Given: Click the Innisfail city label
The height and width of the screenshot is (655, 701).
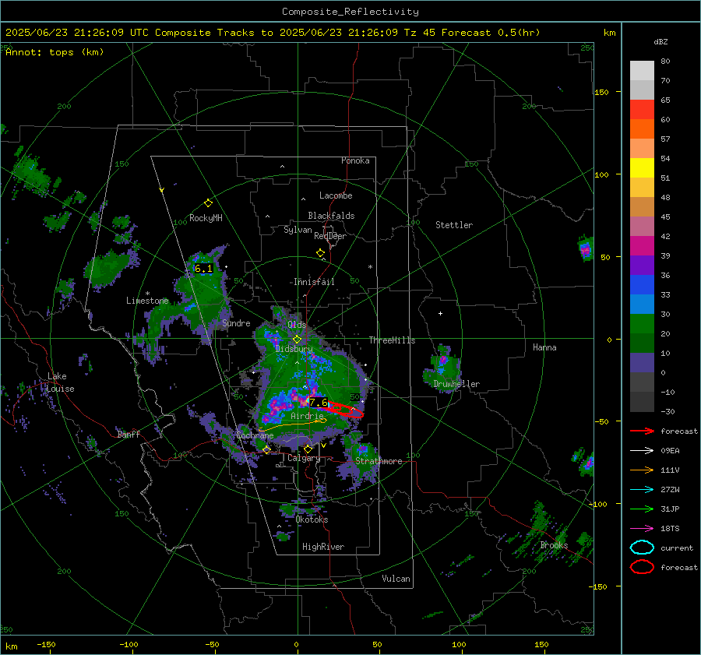Looking at the screenshot, I should click(314, 282).
